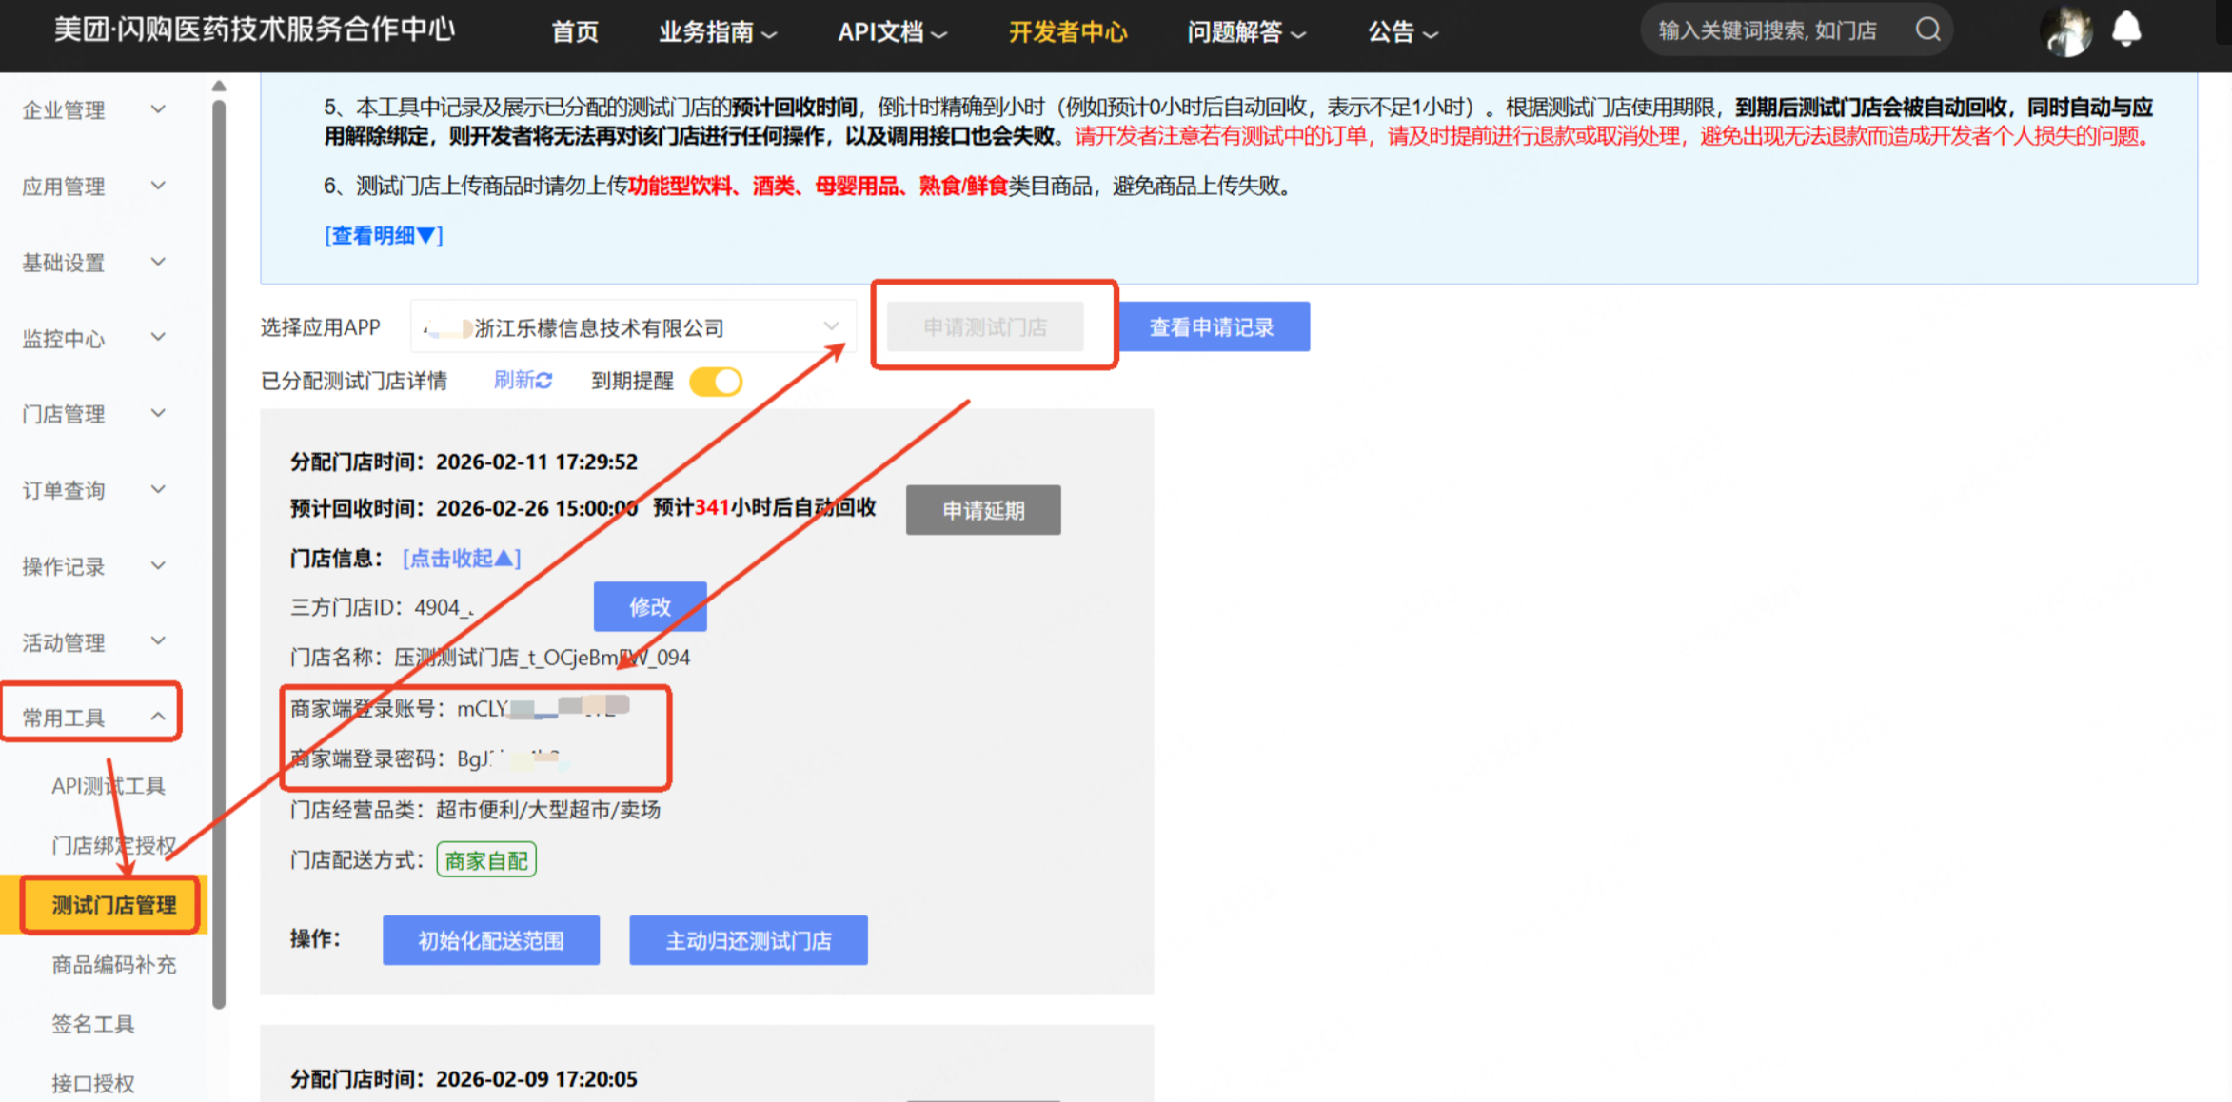
Task: Expand 企业管理 sidebar chevron
Action: pos(158,109)
